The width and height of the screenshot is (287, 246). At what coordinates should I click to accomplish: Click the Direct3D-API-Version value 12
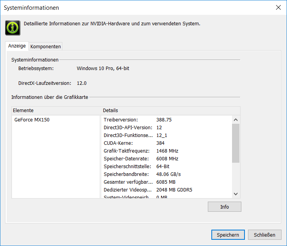pos(159,128)
